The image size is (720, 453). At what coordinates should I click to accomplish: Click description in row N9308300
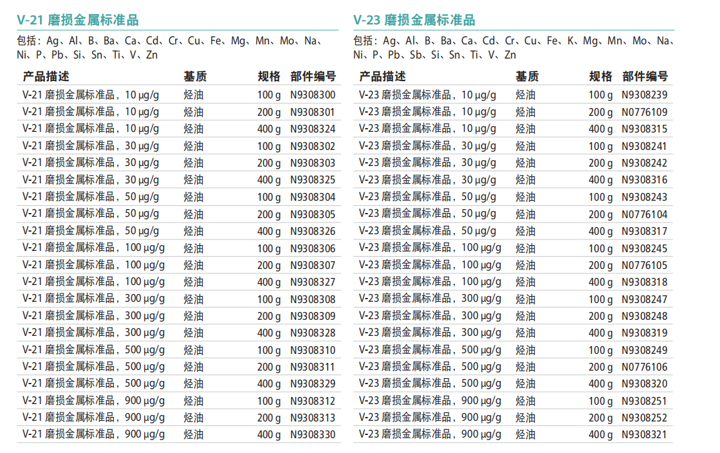[x=91, y=95]
